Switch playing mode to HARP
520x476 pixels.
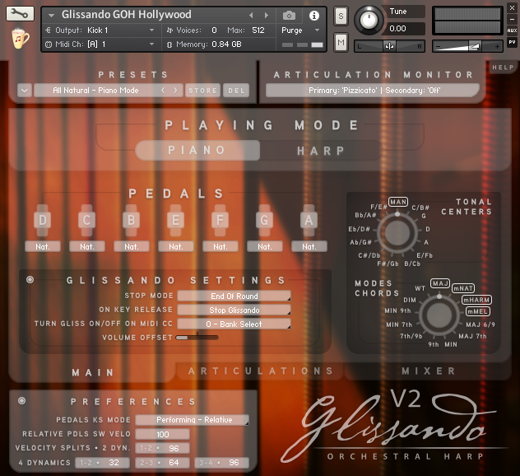[320, 151]
